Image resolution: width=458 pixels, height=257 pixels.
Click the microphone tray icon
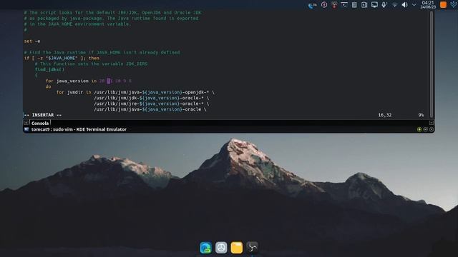pyautogui.click(x=384, y=5)
